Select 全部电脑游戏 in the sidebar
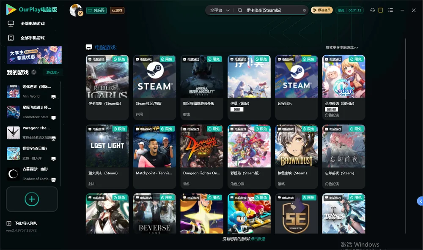The image size is (423, 250). point(26,24)
